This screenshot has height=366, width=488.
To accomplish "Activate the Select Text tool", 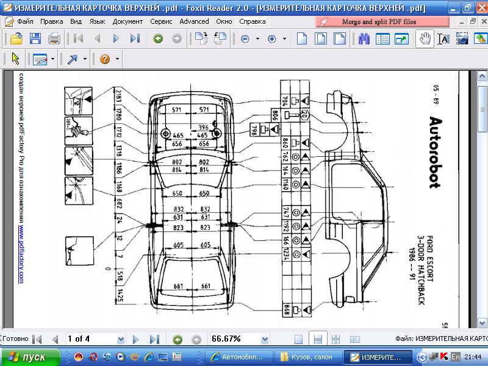I will click(444, 39).
